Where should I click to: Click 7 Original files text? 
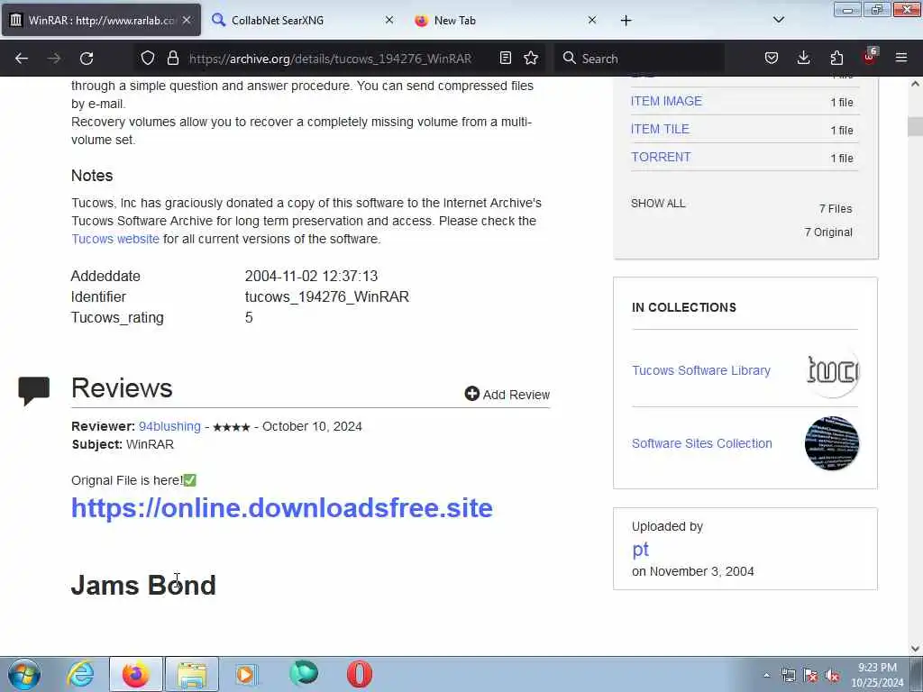click(828, 232)
